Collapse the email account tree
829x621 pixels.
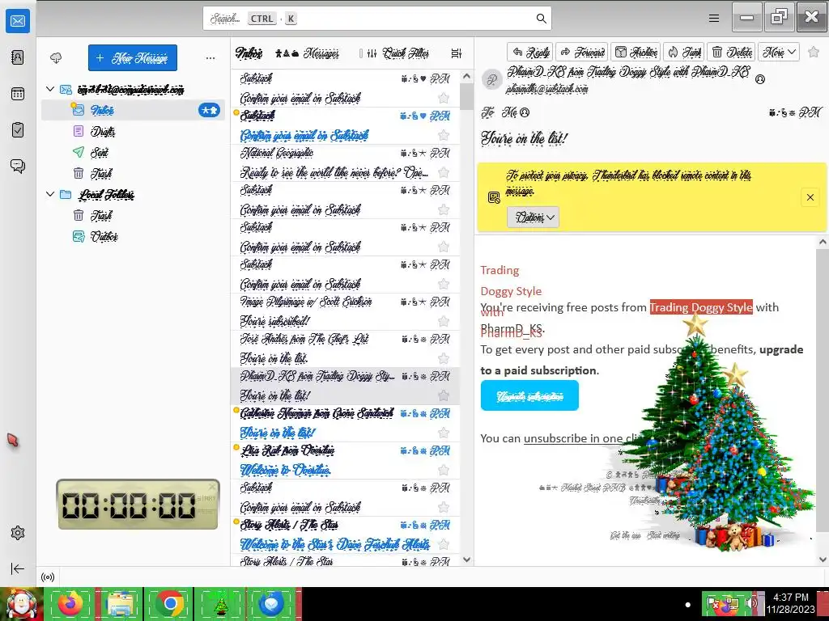pos(50,89)
